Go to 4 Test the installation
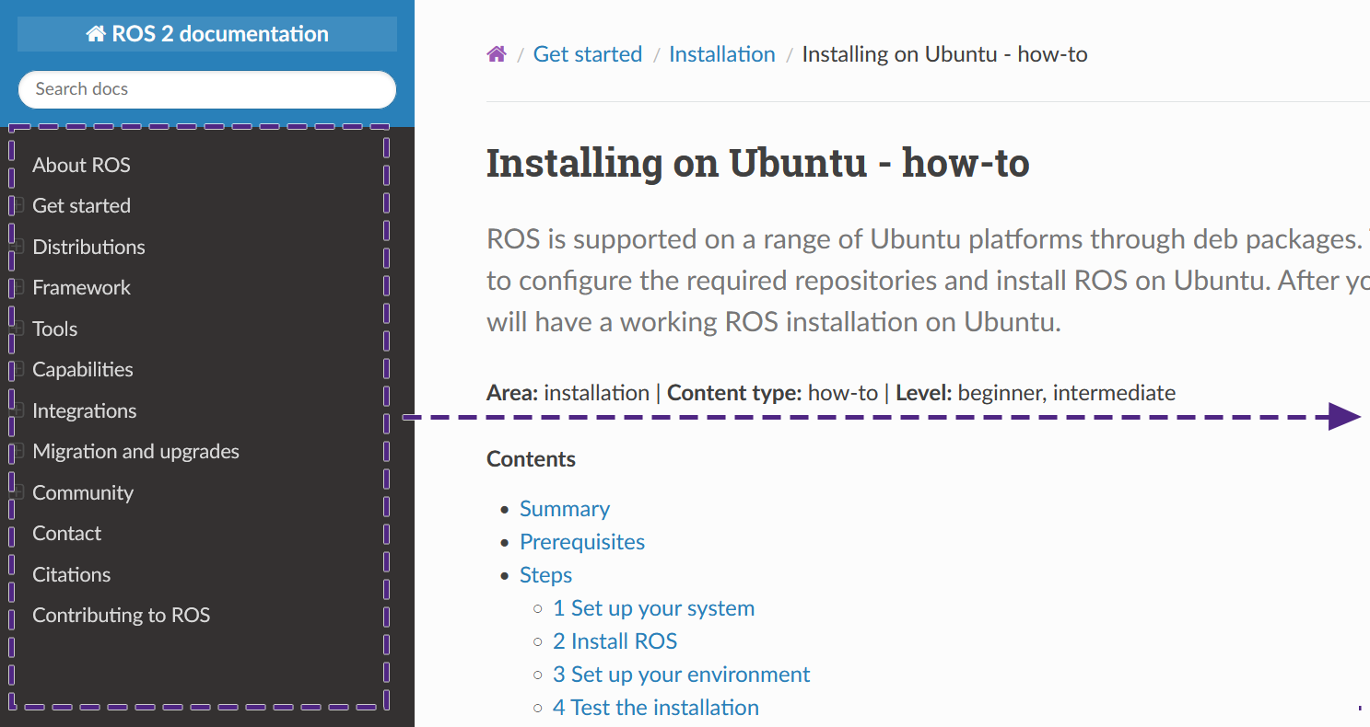This screenshot has width=1370, height=727. coord(656,708)
